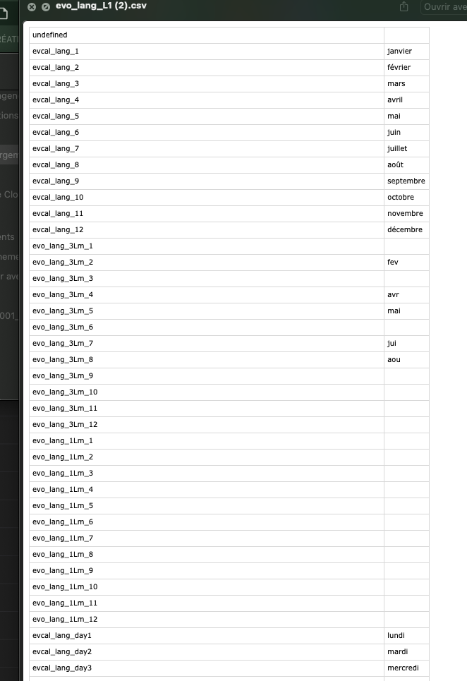Select the evo_lang_1Lm_6 key cell
Viewport: 467px width, 681px height.
click(207, 522)
